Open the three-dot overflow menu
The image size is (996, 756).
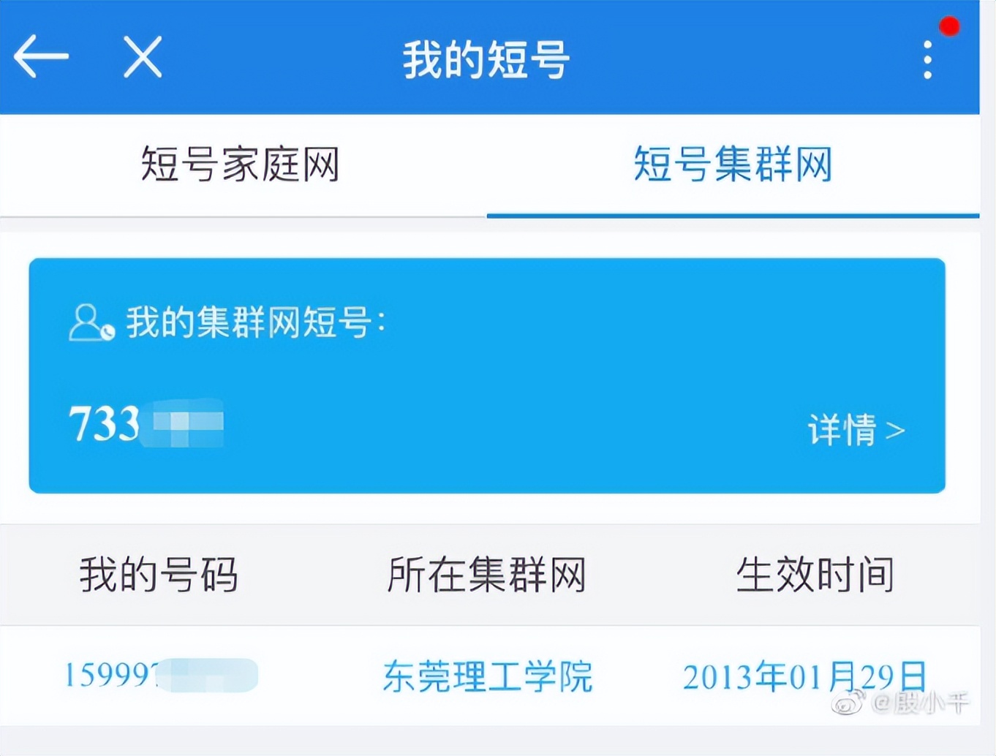click(927, 58)
